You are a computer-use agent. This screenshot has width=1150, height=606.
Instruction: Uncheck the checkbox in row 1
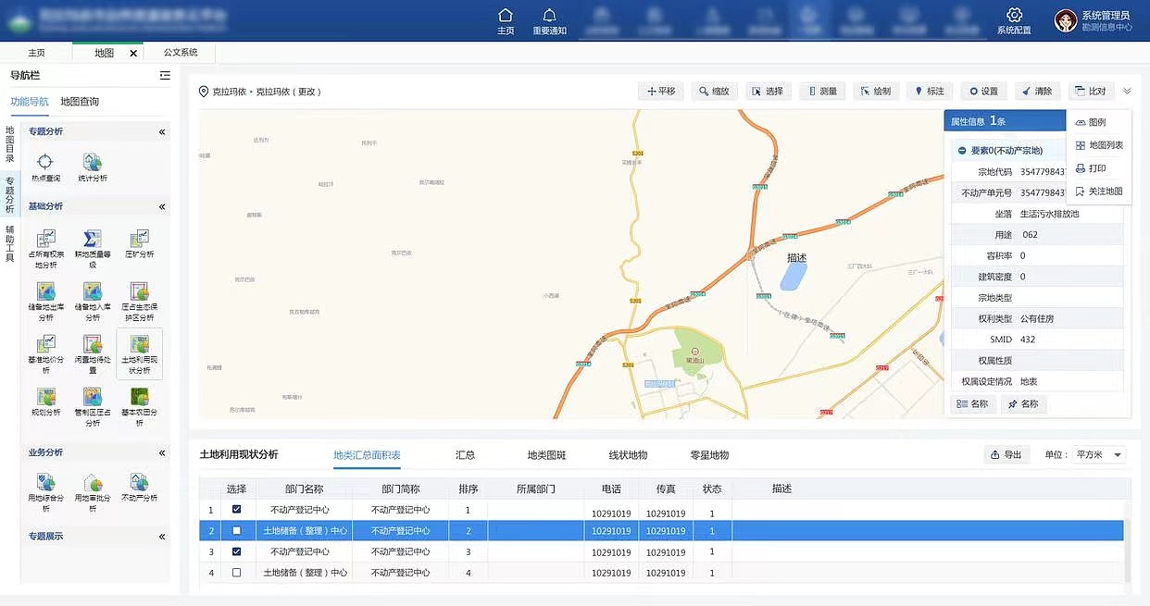pyautogui.click(x=236, y=509)
